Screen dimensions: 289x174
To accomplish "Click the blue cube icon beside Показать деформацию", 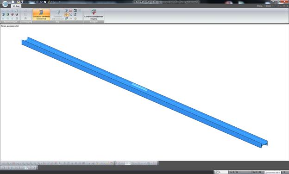I will click(66, 11).
